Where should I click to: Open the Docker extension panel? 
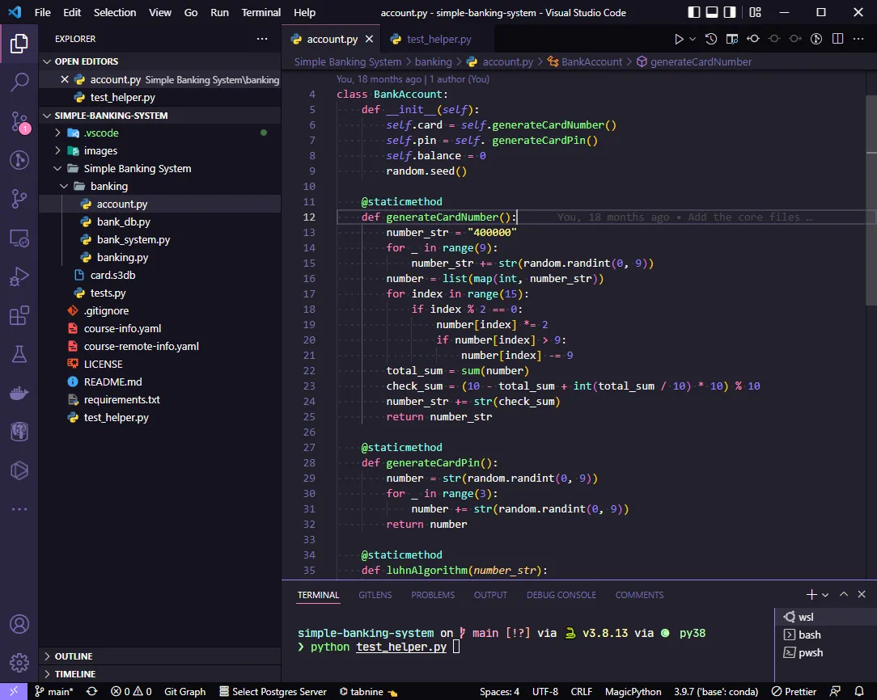19,393
